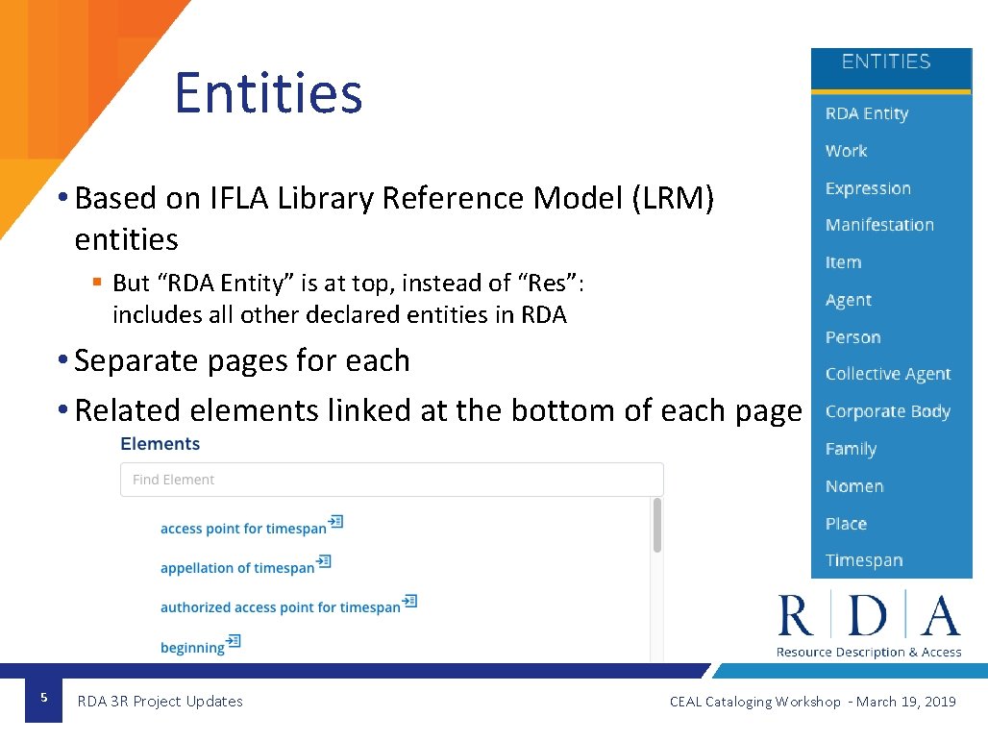Viewport: 988px width, 741px height.
Task: Select Corporate Body in Entities menu
Action: tap(888, 411)
